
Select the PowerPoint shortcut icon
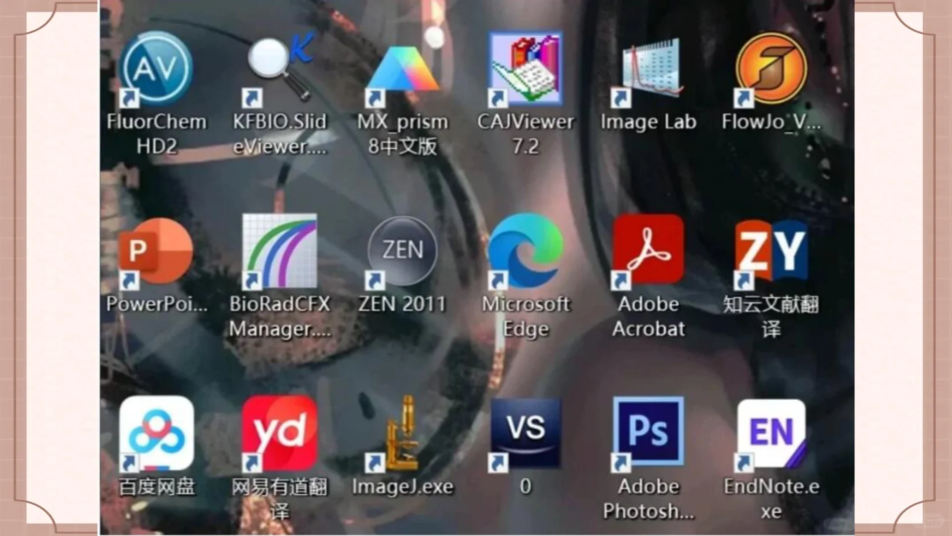(x=156, y=252)
